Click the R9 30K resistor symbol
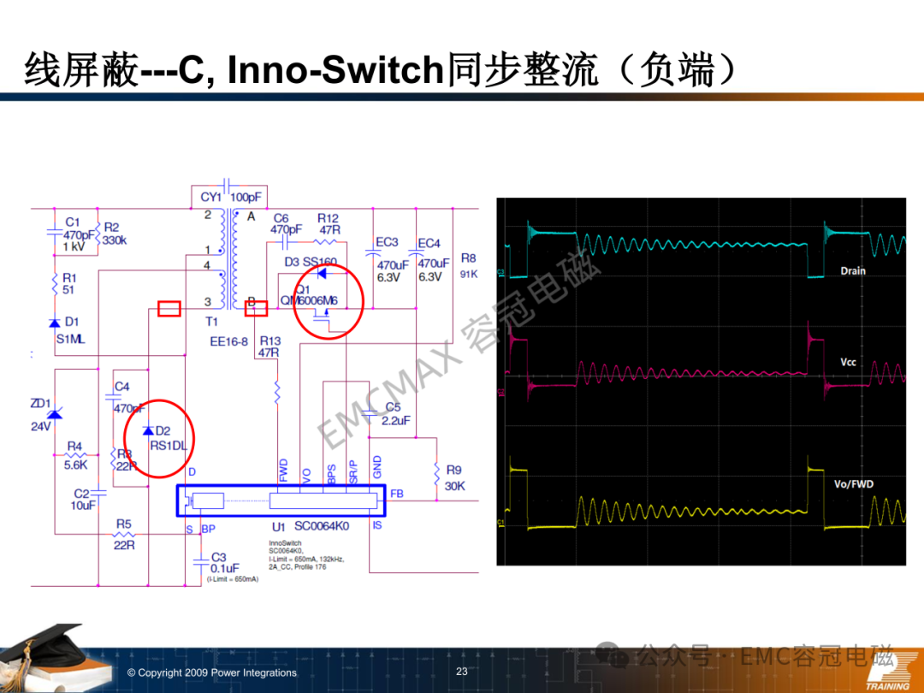This screenshot has width=924, height=693. tap(436, 475)
